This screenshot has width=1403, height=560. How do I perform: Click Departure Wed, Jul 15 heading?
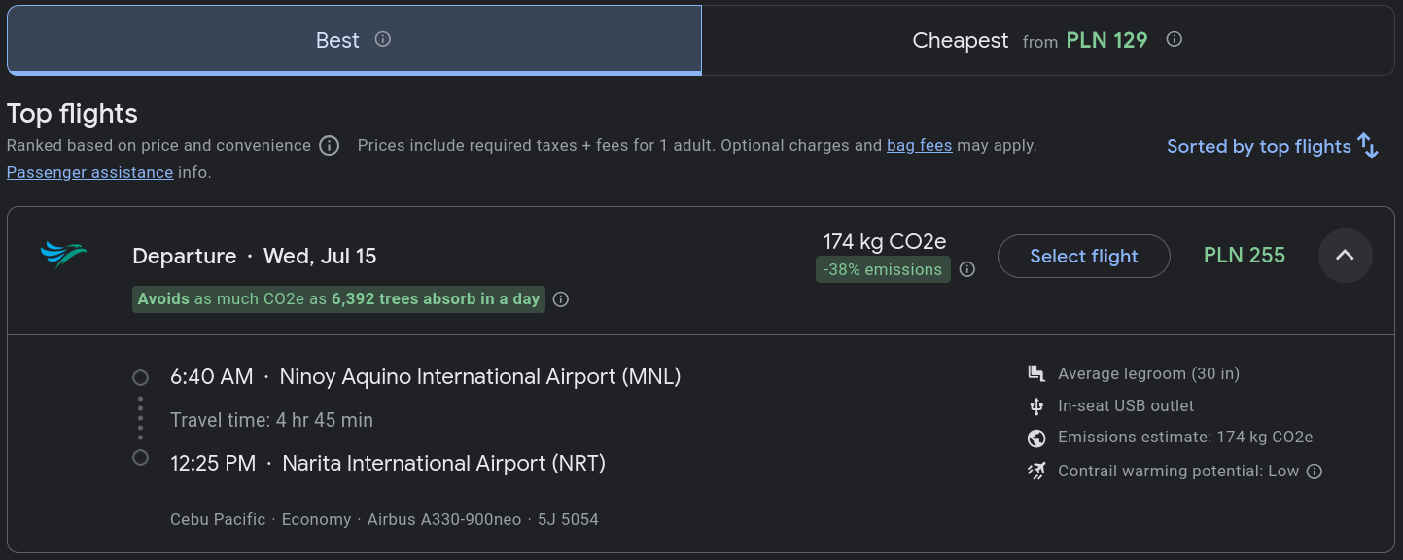coord(255,257)
